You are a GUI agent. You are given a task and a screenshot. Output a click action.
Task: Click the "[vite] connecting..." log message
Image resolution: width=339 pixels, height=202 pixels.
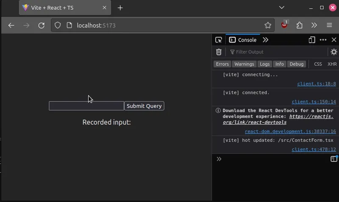pos(250,75)
